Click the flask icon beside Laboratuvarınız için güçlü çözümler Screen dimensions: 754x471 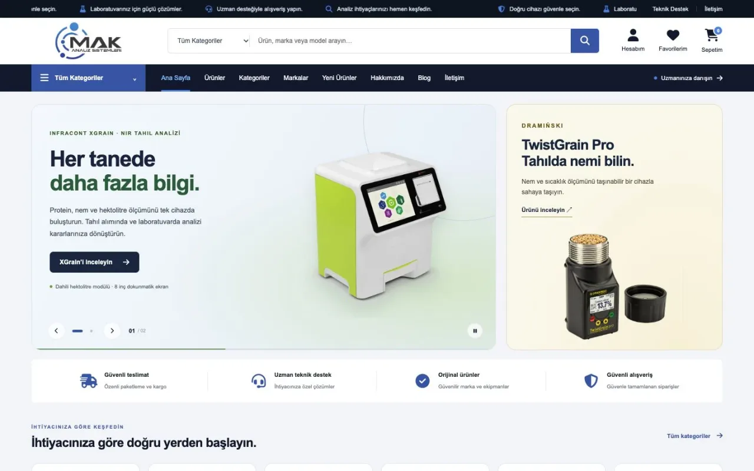click(83, 9)
